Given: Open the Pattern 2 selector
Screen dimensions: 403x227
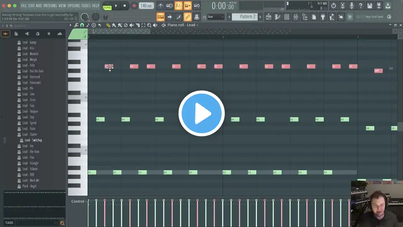Looking at the screenshot, I should 245,17.
